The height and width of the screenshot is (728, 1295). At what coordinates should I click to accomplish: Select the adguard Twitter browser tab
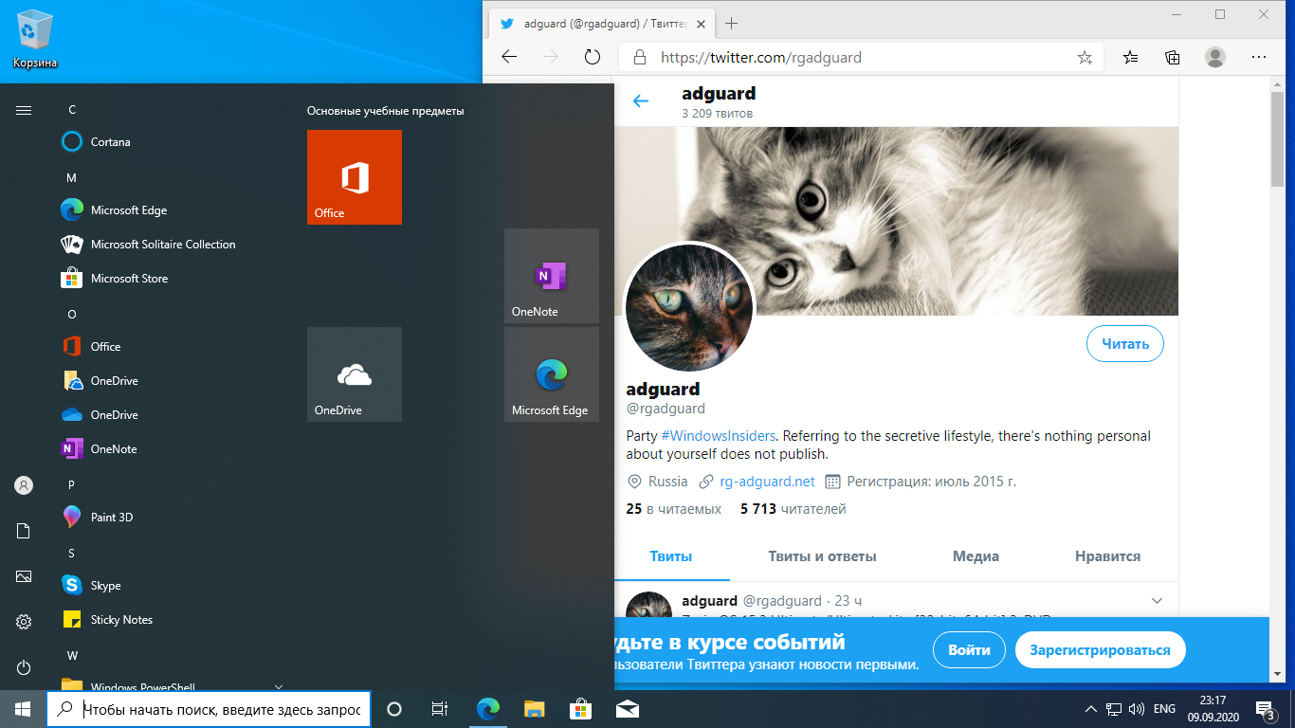(x=601, y=24)
